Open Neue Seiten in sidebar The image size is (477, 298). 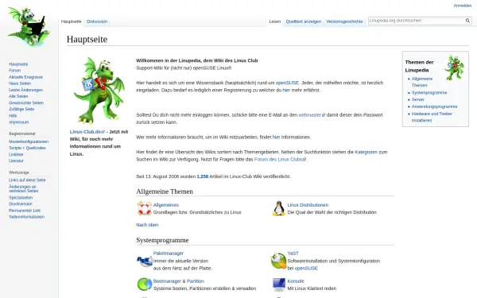tap(20, 83)
